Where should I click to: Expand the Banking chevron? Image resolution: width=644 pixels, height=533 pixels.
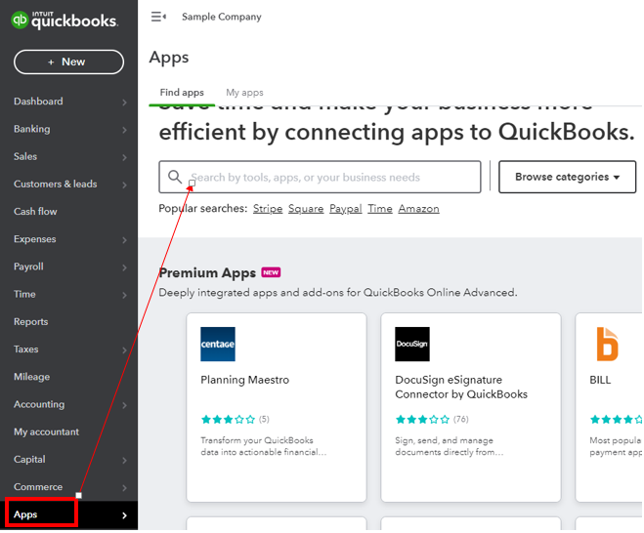pyautogui.click(x=124, y=130)
